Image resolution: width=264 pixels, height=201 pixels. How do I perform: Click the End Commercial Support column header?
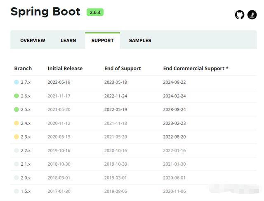[x=196, y=69]
